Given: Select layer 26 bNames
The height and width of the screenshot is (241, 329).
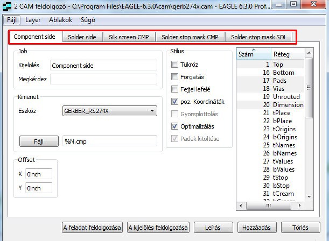Looking at the screenshot, I should click(x=270, y=153).
